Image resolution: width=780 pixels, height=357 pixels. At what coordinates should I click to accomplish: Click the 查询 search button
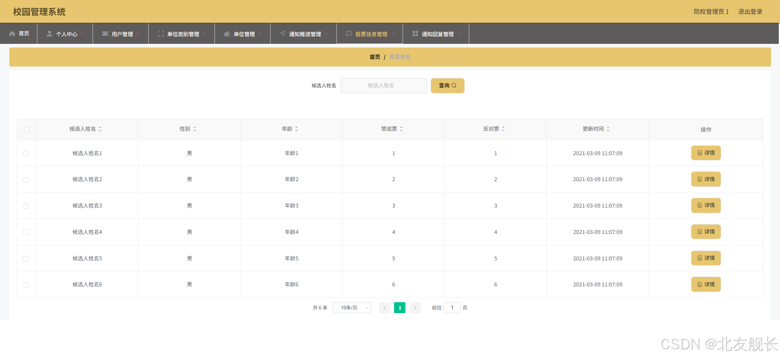coord(448,86)
